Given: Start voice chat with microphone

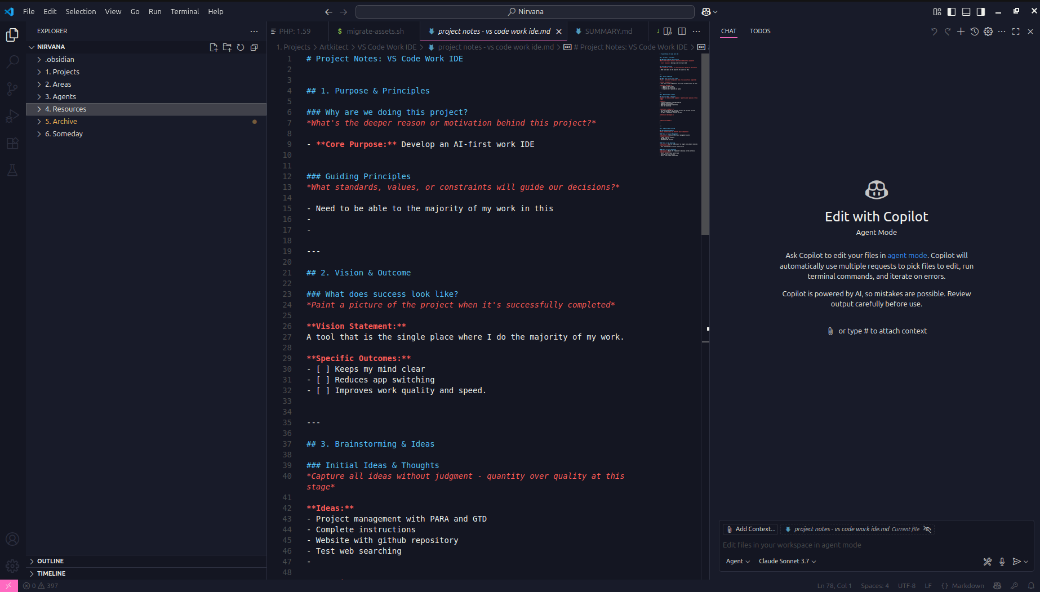Looking at the screenshot, I should pyautogui.click(x=1002, y=562).
